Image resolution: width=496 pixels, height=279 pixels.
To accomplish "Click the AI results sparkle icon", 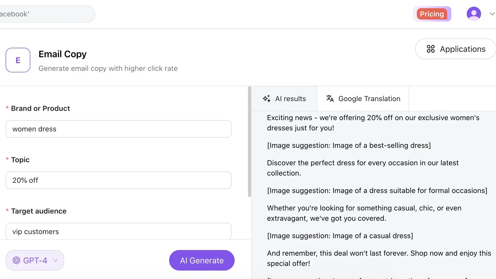I will (x=267, y=99).
